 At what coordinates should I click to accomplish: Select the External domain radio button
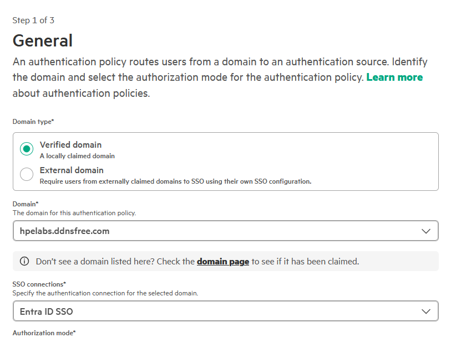point(27,175)
